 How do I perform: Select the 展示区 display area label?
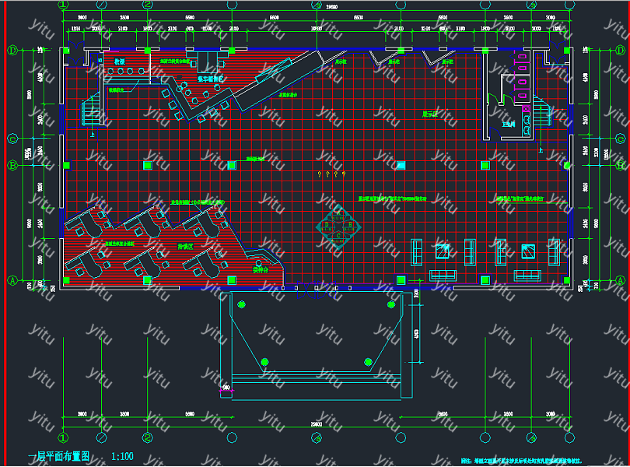pos(431,114)
